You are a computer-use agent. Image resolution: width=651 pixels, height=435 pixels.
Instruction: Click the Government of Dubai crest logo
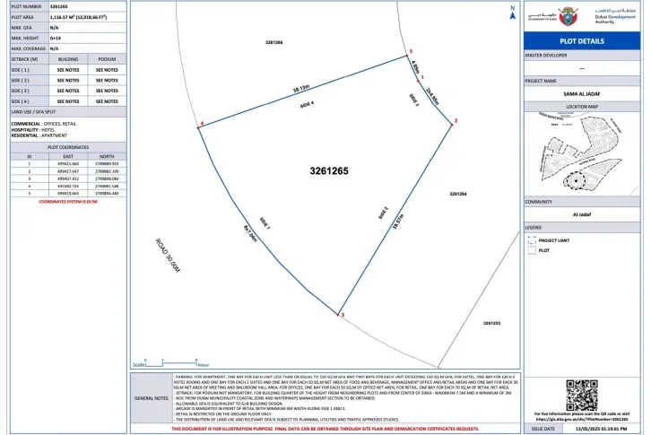567,17
